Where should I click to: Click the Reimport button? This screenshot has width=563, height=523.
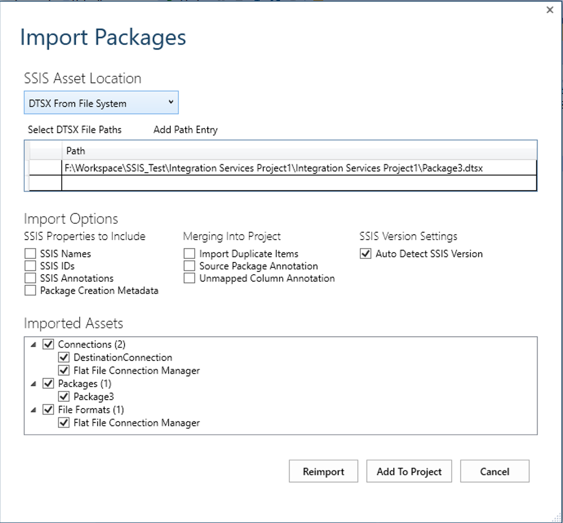coord(323,471)
